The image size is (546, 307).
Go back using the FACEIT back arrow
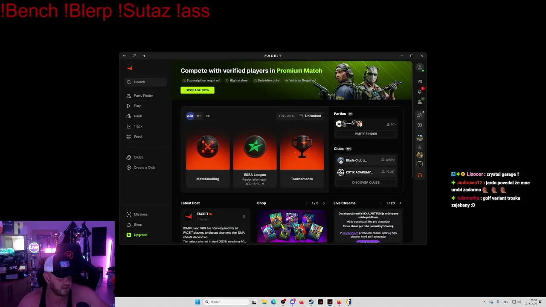click(x=124, y=56)
